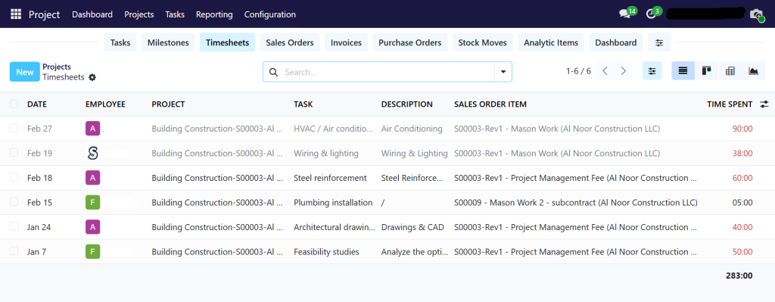
Task: Open the Tasks menu in top navbar
Action: click(175, 14)
